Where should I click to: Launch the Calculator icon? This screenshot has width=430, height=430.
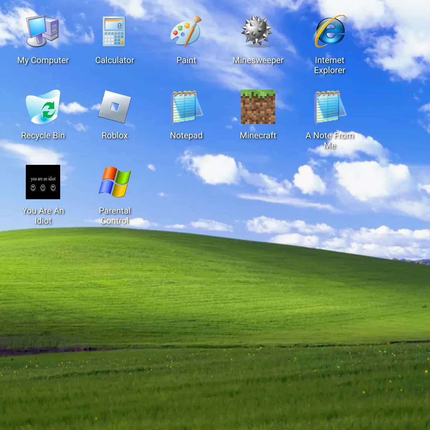(115, 32)
